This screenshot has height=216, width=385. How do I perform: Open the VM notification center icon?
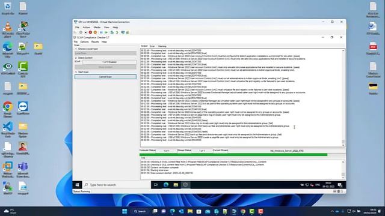click(x=340, y=185)
